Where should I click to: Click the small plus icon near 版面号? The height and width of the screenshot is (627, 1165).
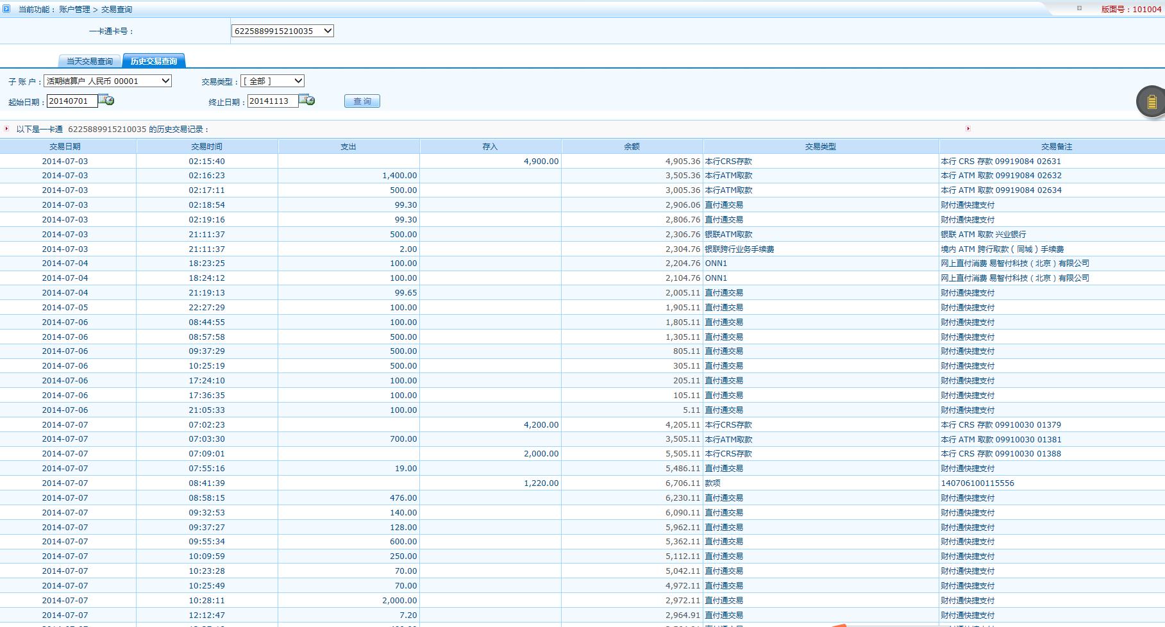tap(1079, 8)
